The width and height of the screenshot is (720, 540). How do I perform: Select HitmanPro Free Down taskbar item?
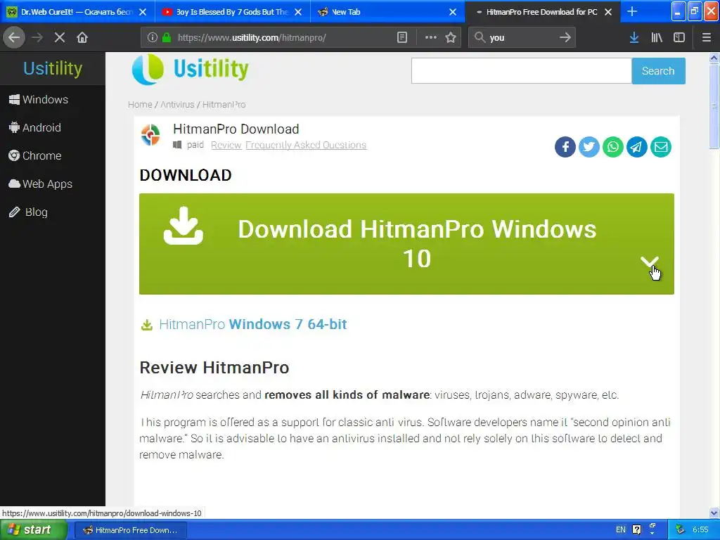coord(130,530)
